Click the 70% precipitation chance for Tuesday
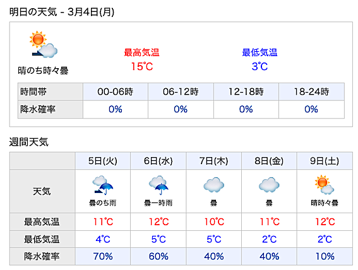 [103, 256]
